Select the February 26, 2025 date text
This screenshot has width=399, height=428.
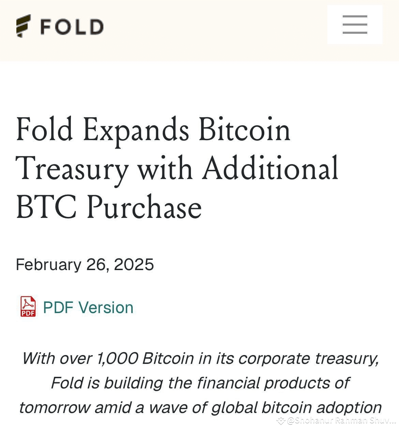pyautogui.click(x=85, y=264)
